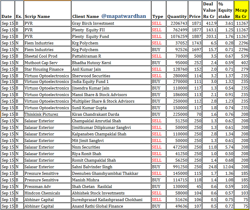Click the 'Romit Champaklal Shah' cell
The image size is (250, 210).
111,160
